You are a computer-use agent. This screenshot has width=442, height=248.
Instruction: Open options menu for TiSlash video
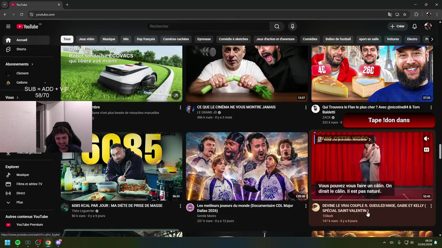coord(431,206)
